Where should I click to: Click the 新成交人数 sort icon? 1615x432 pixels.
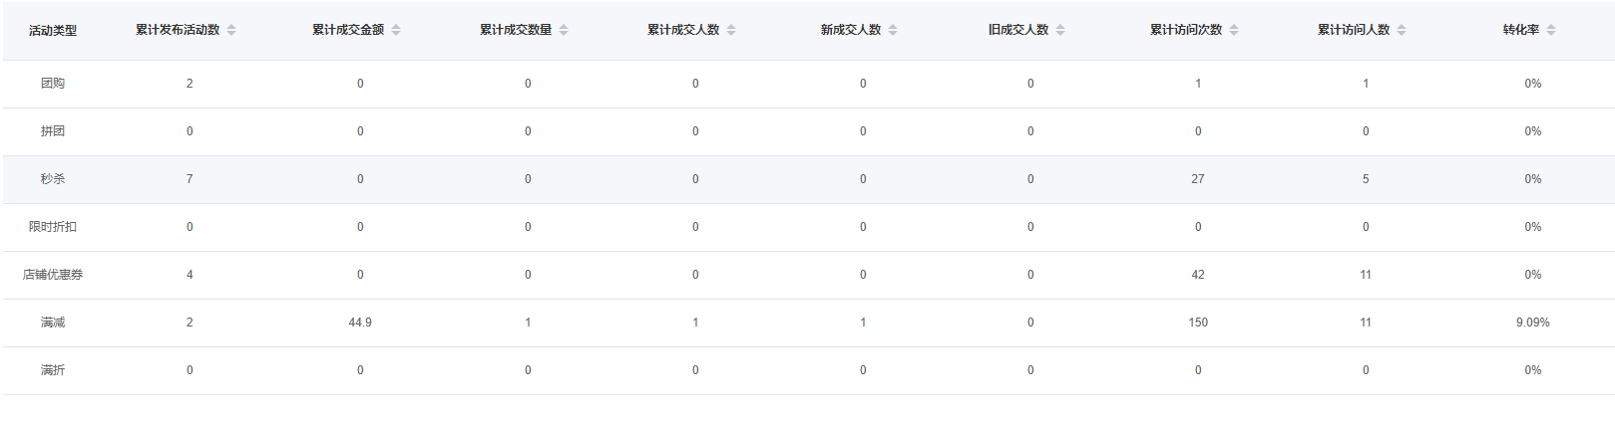pyautogui.click(x=893, y=30)
